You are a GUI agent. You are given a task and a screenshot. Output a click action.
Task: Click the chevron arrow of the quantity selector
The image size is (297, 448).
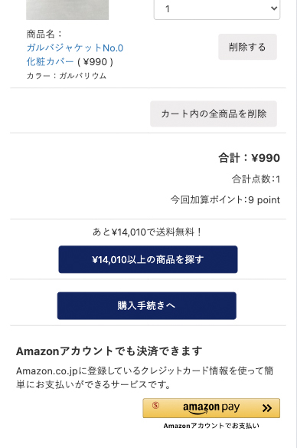point(274,8)
